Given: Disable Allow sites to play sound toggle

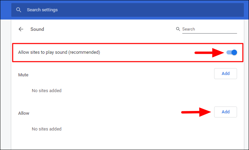Looking at the screenshot, I should (232, 52).
